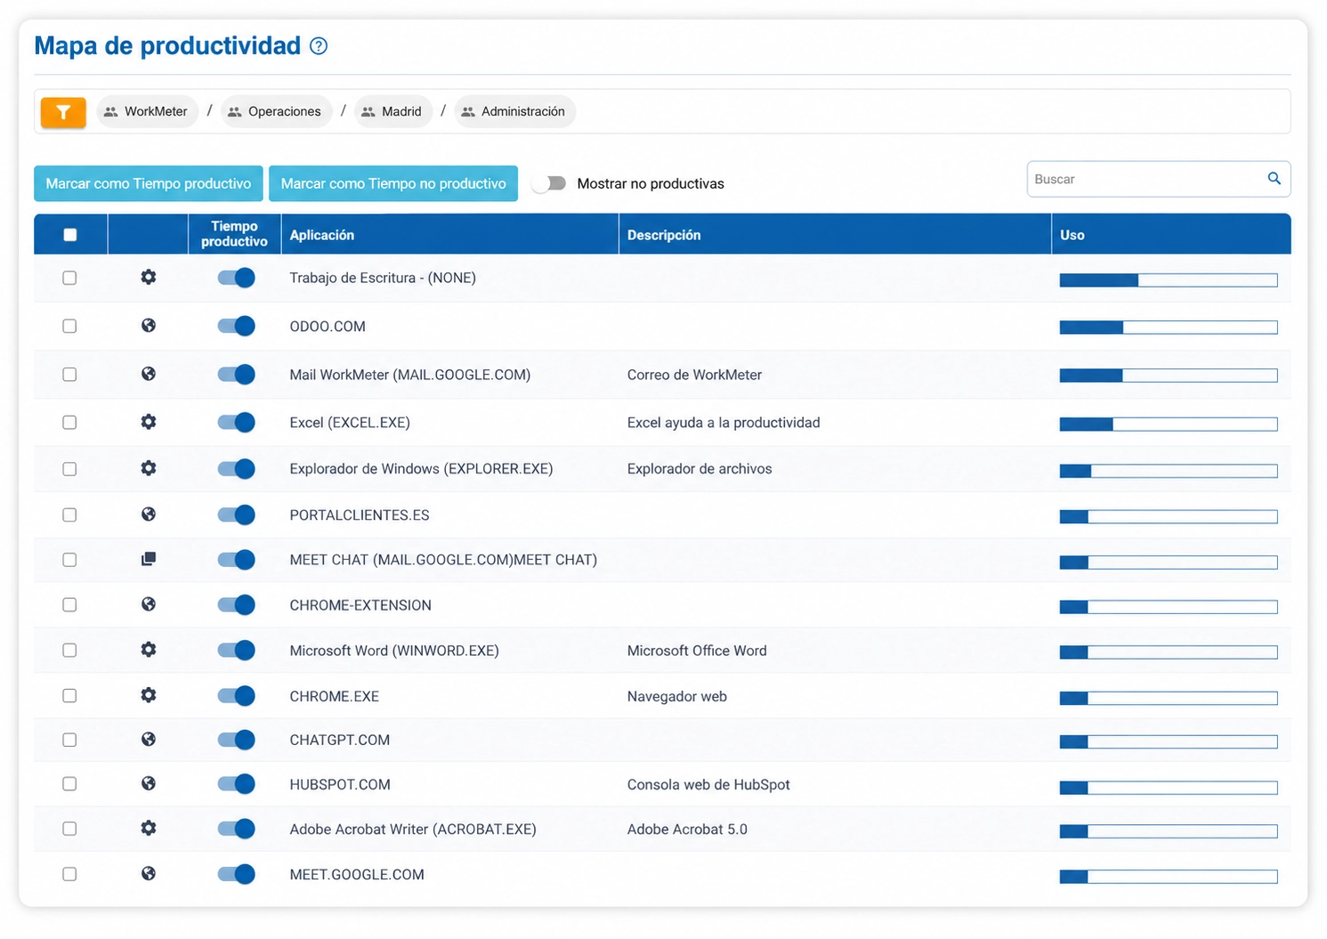1327x939 pixels.
Task: Click the 'Explorador de archivos' description
Action: point(700,469)
